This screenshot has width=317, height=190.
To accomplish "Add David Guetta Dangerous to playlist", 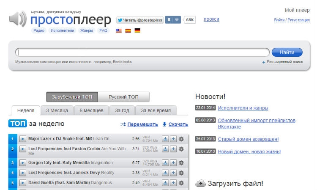I will click(x=173, y=183).
